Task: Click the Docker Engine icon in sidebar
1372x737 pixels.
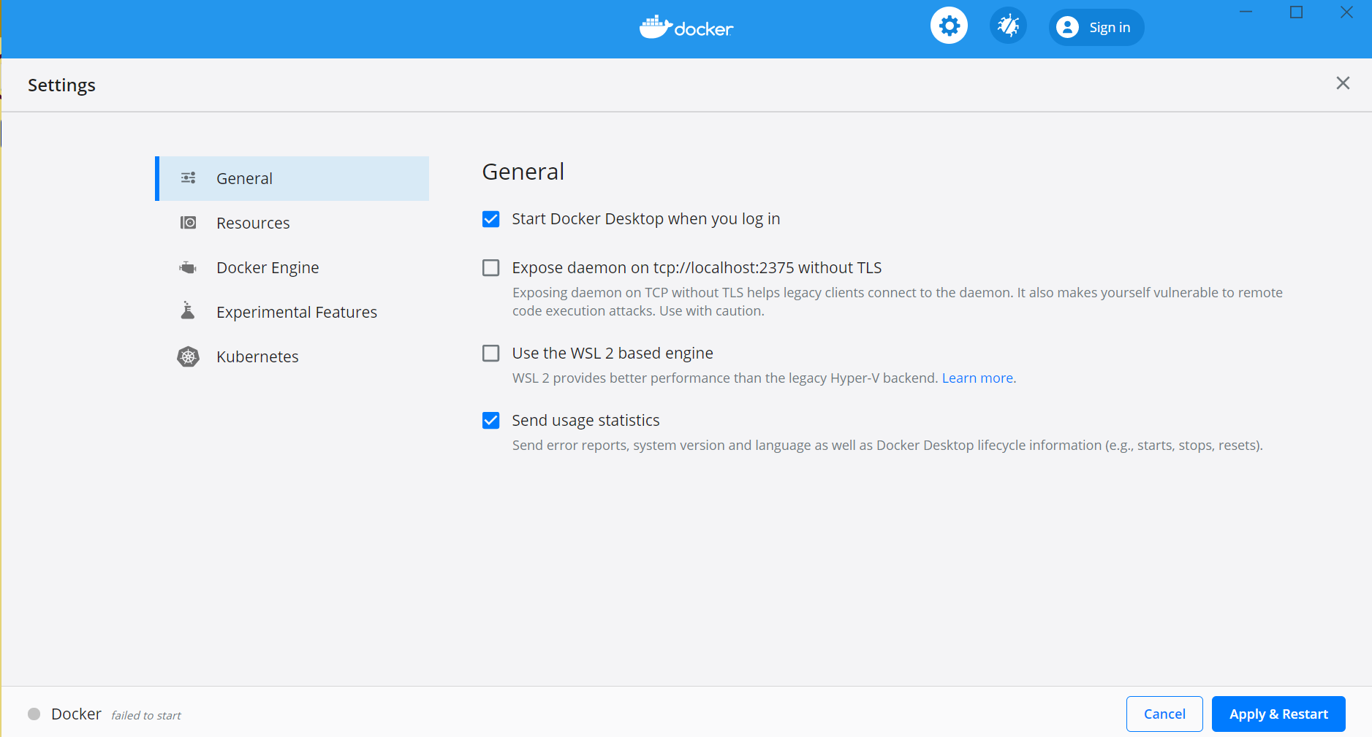Action: point(188,267)
